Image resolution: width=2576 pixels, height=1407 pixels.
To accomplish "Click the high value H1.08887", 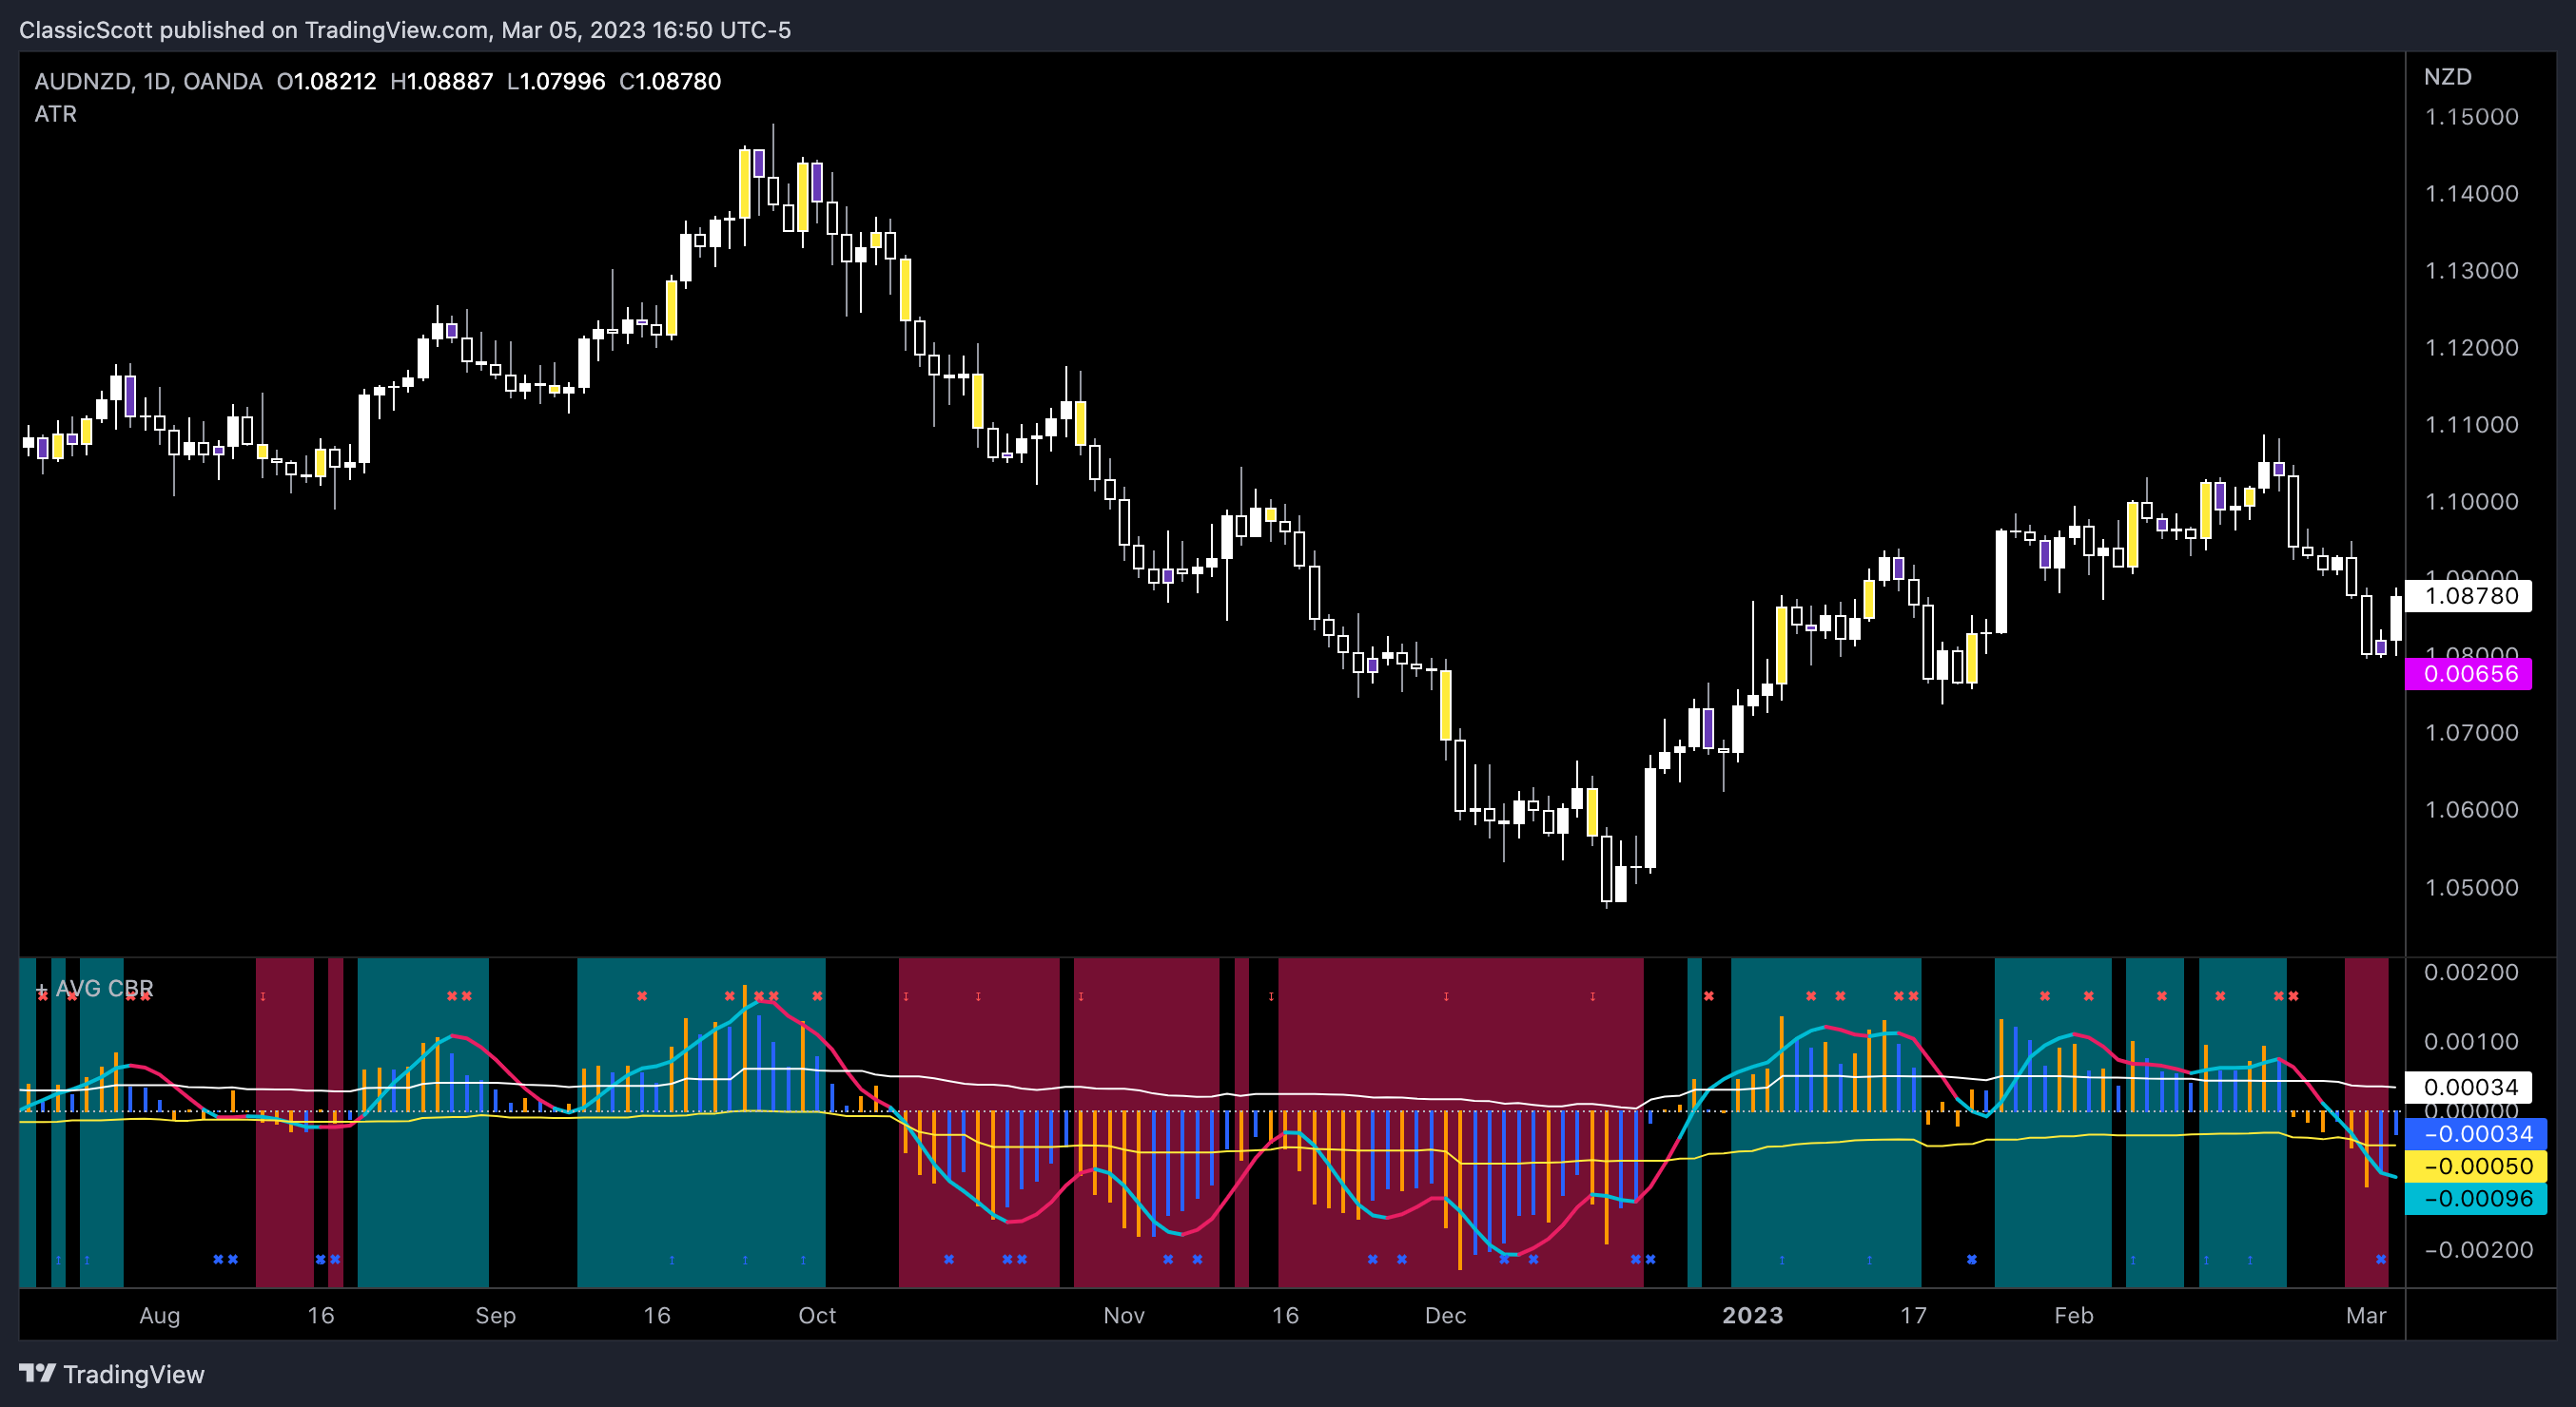I will coord(442,81).
